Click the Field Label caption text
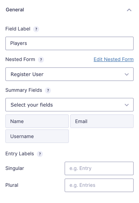The height and width of the screenshot is (203, 139). click(x=18, y=29)
